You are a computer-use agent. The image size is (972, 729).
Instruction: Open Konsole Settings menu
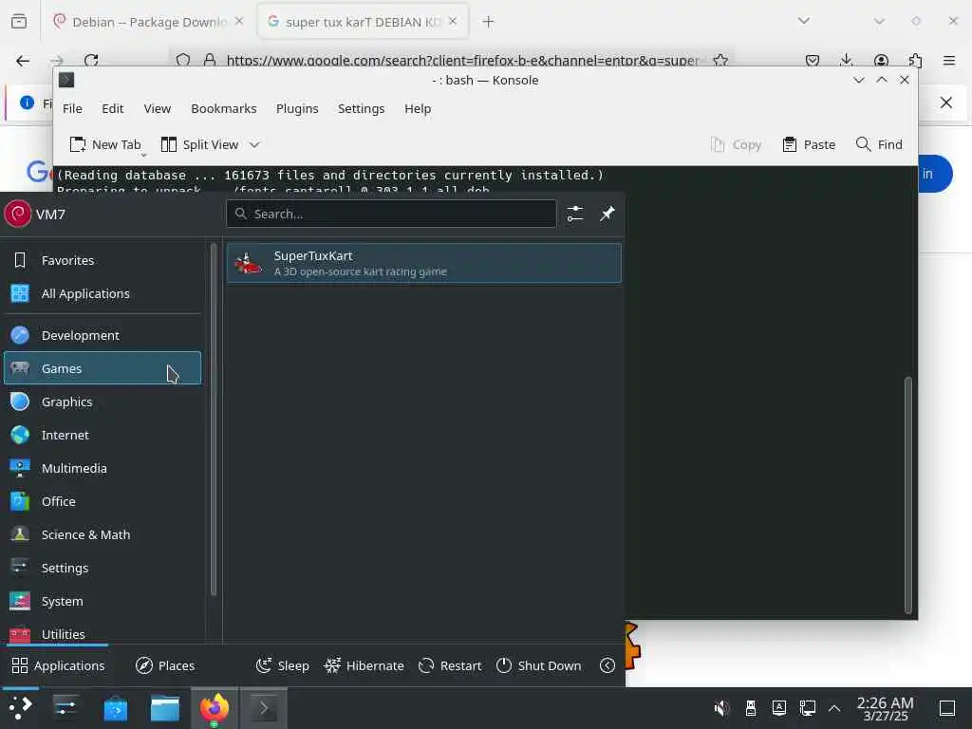[x=362, y=108]
